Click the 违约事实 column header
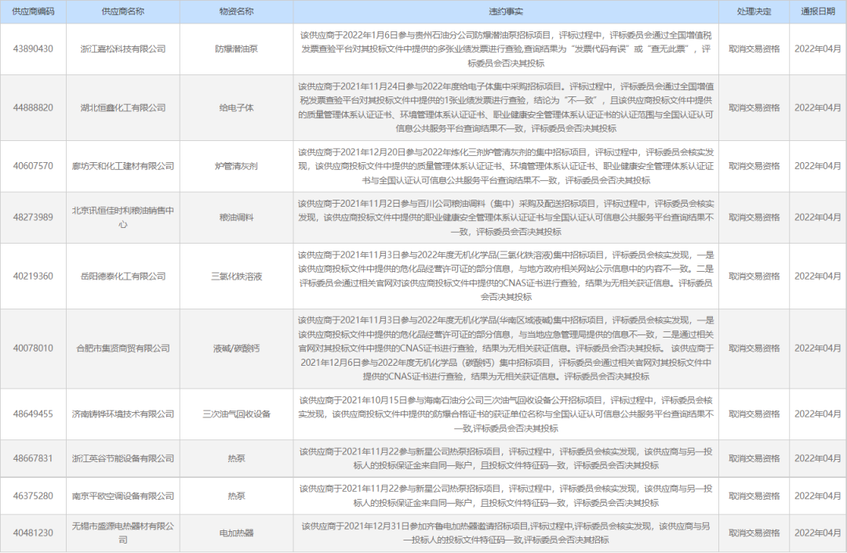847x553 pixels. point(505,11)
